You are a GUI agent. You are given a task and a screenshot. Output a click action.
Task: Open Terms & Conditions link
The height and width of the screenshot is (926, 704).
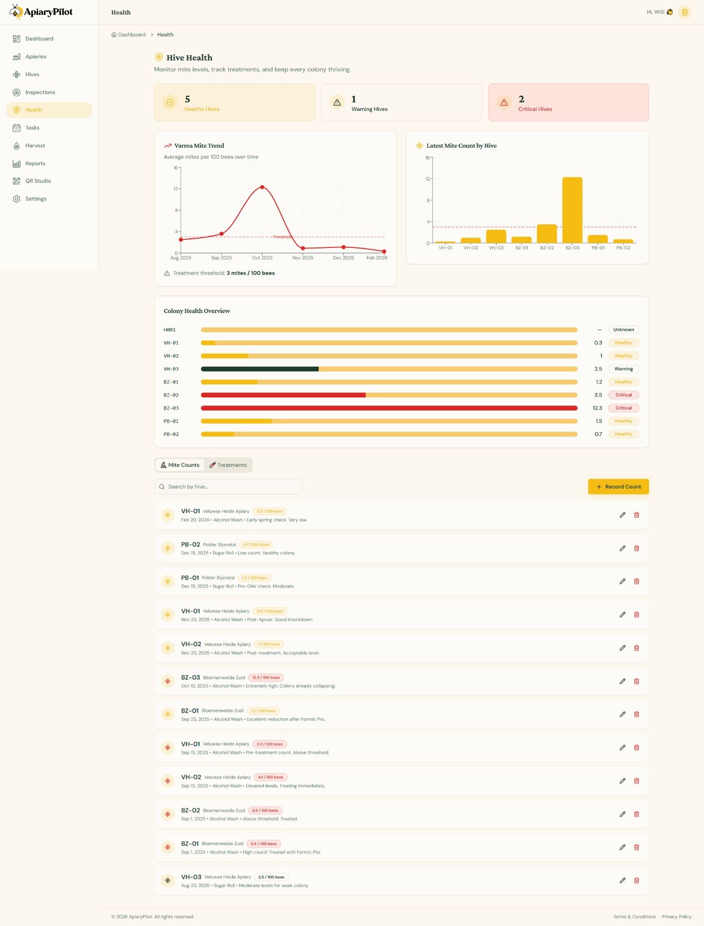635,917
